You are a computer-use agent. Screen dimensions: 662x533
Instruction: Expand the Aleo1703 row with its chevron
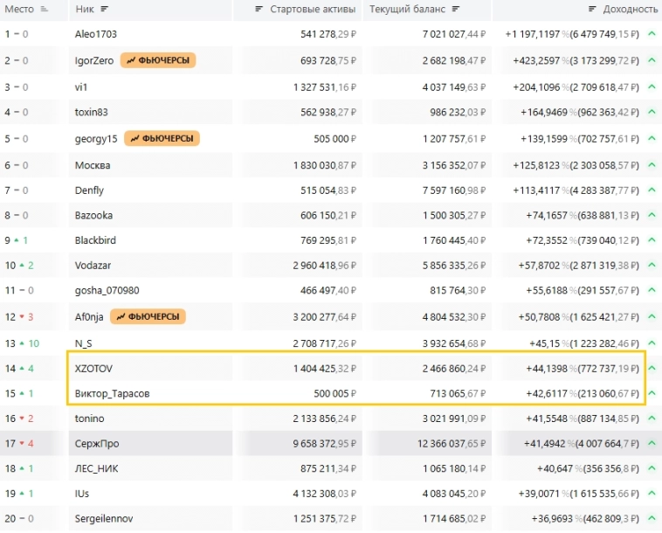tap(651, 34)
